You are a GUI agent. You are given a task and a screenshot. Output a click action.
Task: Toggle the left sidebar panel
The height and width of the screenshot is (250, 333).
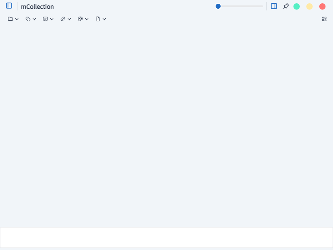(x=9, y=6)
